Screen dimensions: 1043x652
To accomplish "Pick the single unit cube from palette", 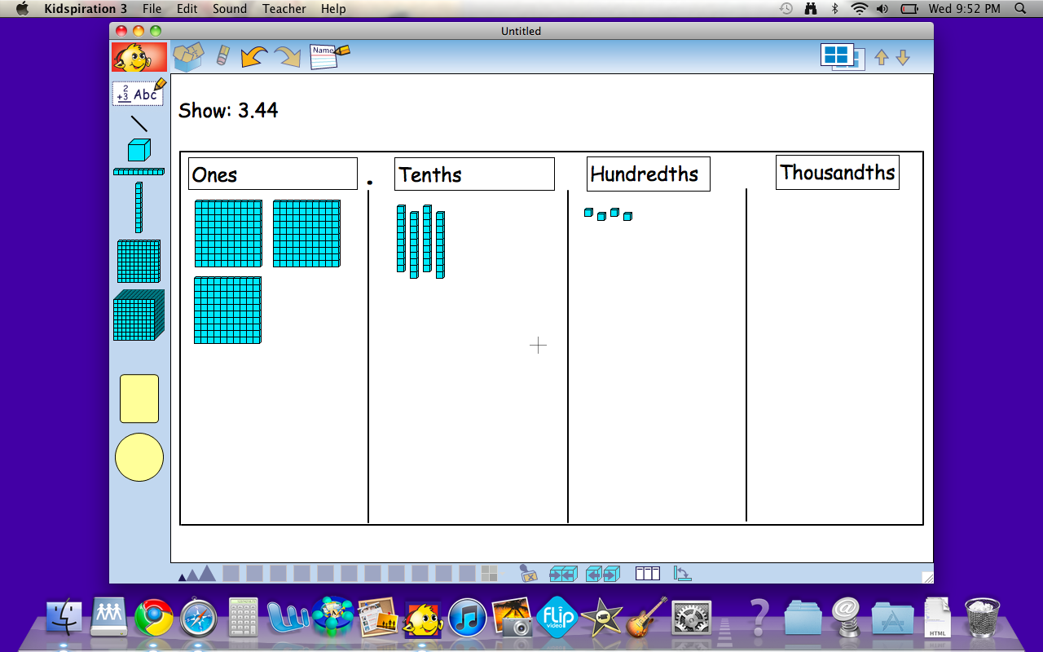I will click(139, 150).
